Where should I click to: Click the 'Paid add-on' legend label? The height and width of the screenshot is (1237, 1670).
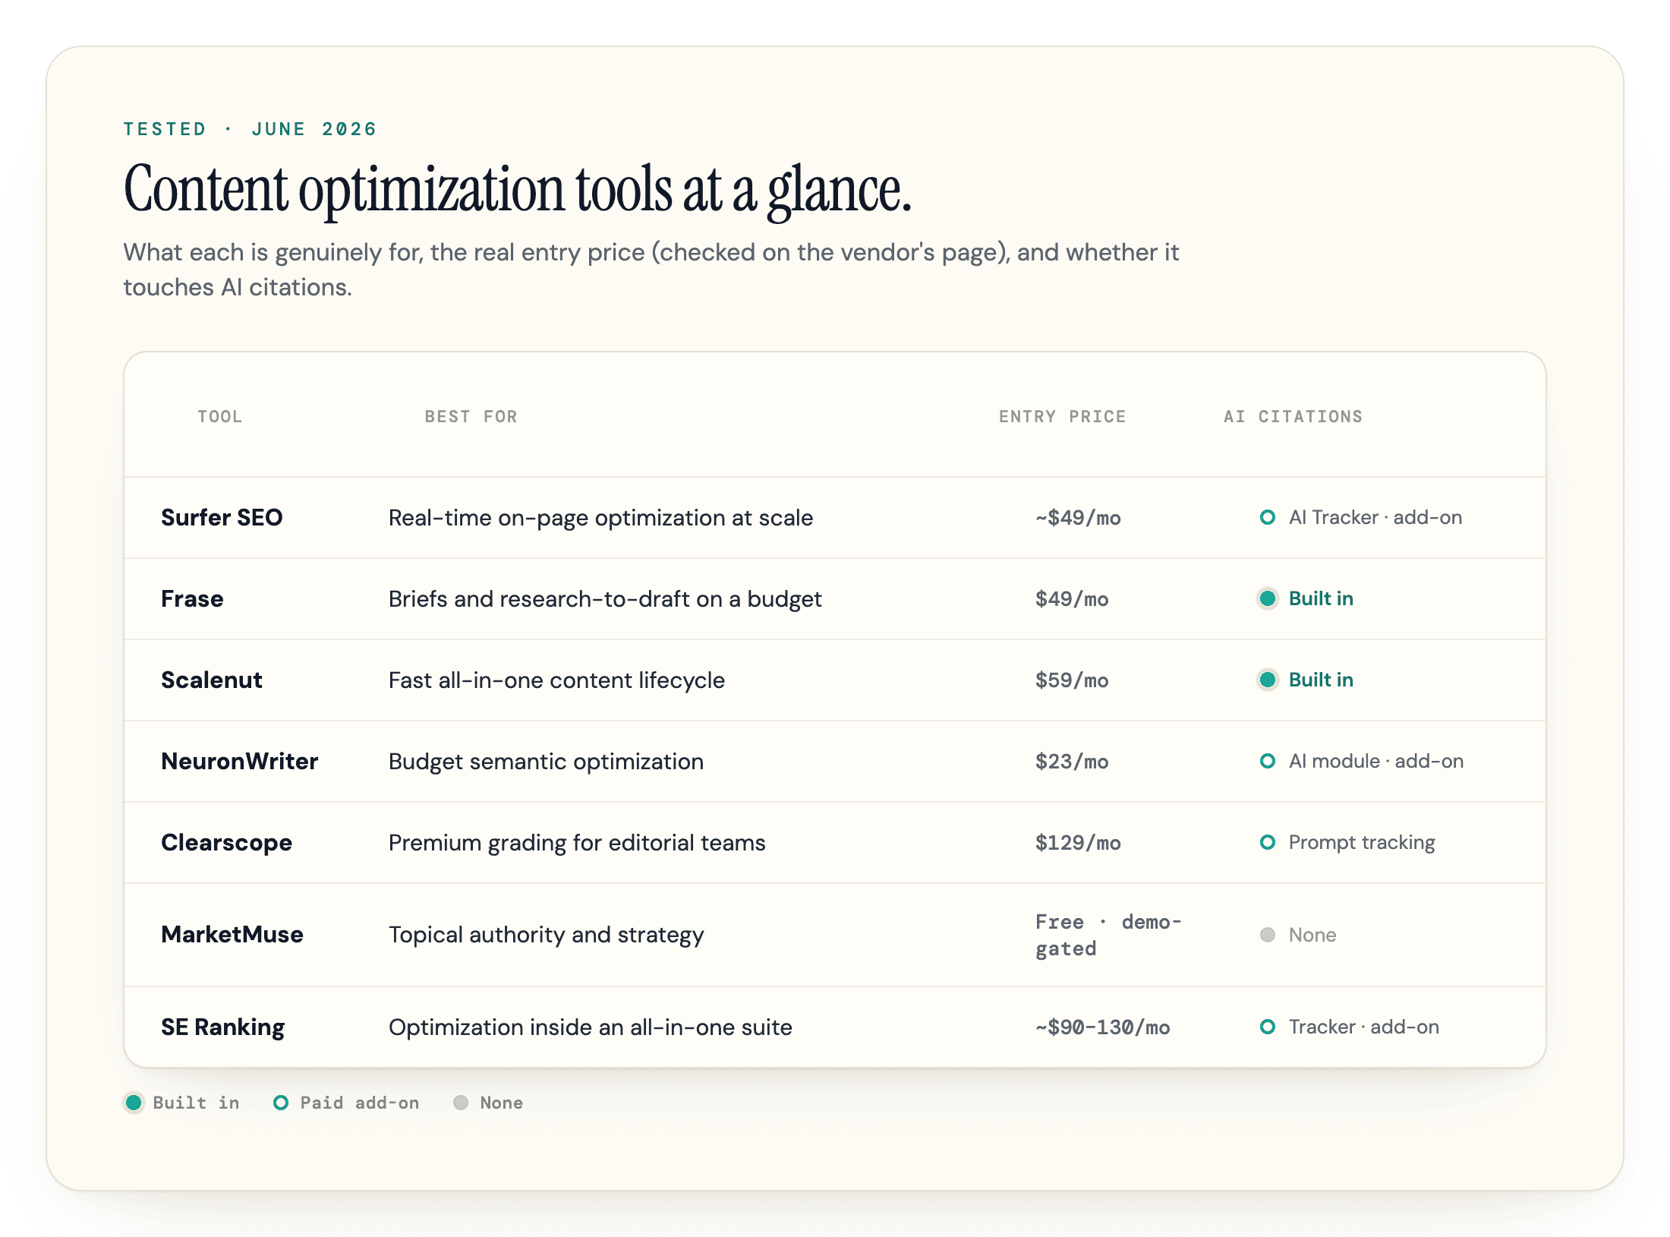pyautogui.click(x=360, y=1103)
